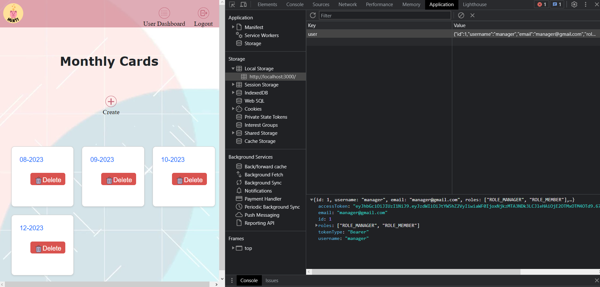Click the Logout link text
The height and width of the screenshot is (287, 600).
click(203, 24)
